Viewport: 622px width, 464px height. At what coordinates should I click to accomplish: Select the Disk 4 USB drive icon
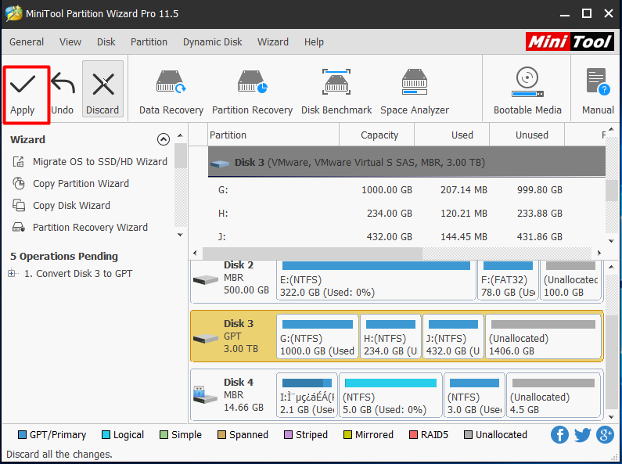(205, 395)
